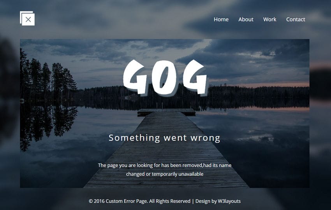The width and height of the screenshot is (331, 210).
Task: Click 'Custom Error Page' in the footer
Action: [126, 201]
